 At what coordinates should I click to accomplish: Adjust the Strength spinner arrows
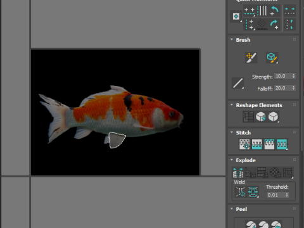pos(293,76)
